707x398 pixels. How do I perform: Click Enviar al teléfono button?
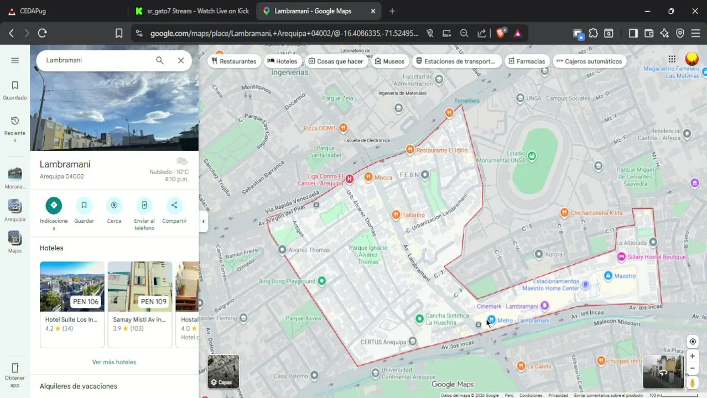(144, 205)
